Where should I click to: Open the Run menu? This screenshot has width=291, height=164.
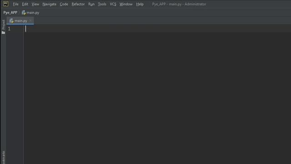tap(91, 4)
